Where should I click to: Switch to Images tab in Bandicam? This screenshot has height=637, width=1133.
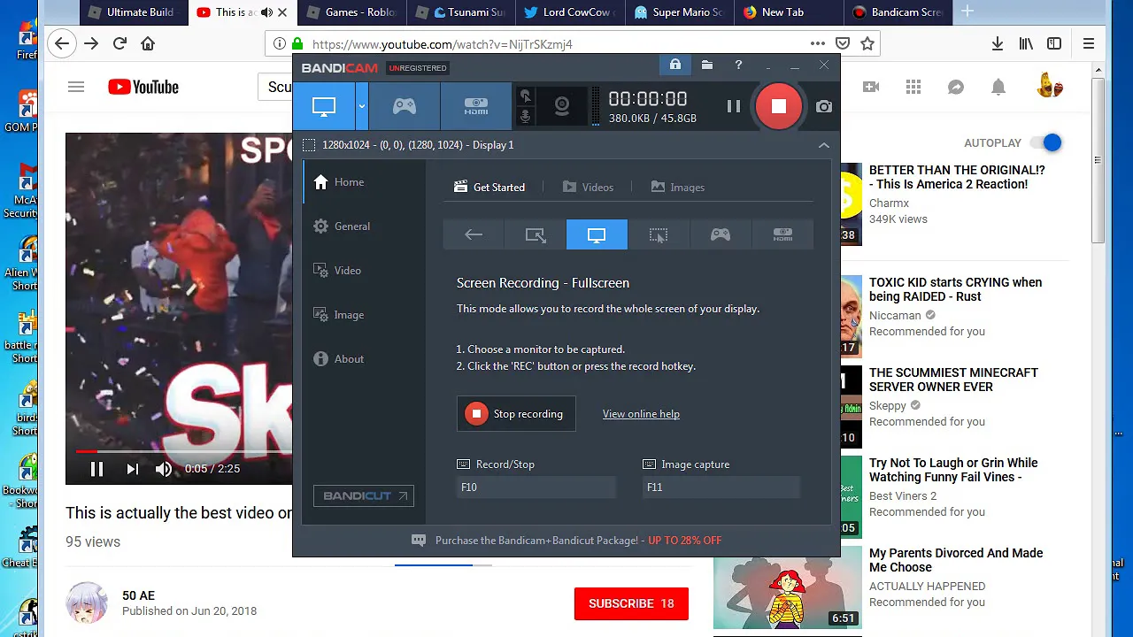pos(678,188)
